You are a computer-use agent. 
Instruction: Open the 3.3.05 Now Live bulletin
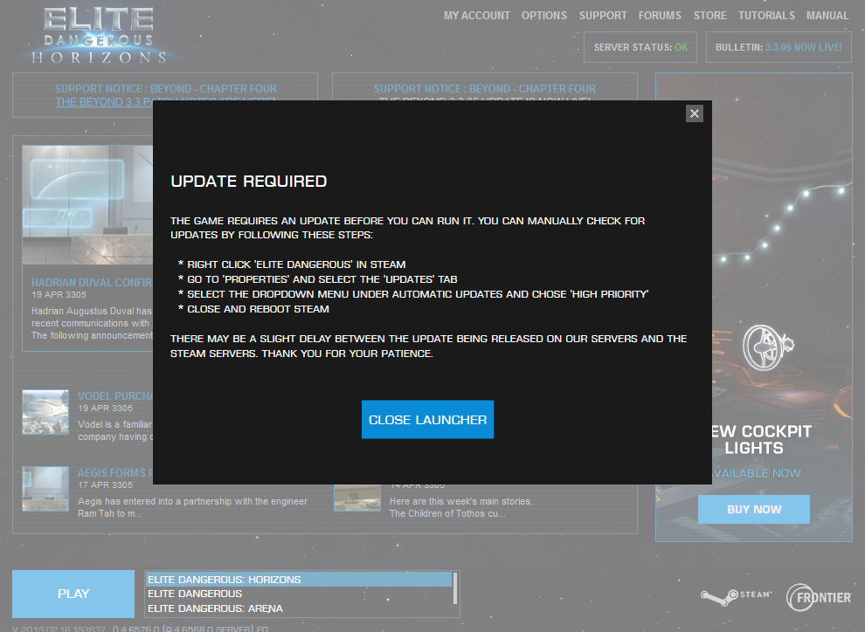point(778,47)
